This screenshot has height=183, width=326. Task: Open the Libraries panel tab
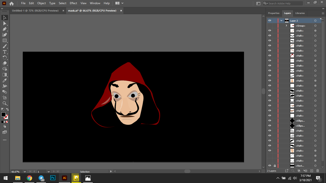(x=300, y=13)
